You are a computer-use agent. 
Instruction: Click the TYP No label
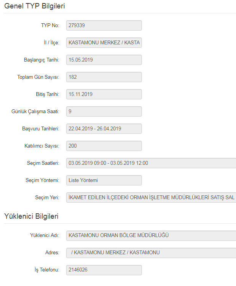pyautogui.click(x=50, y=26)
